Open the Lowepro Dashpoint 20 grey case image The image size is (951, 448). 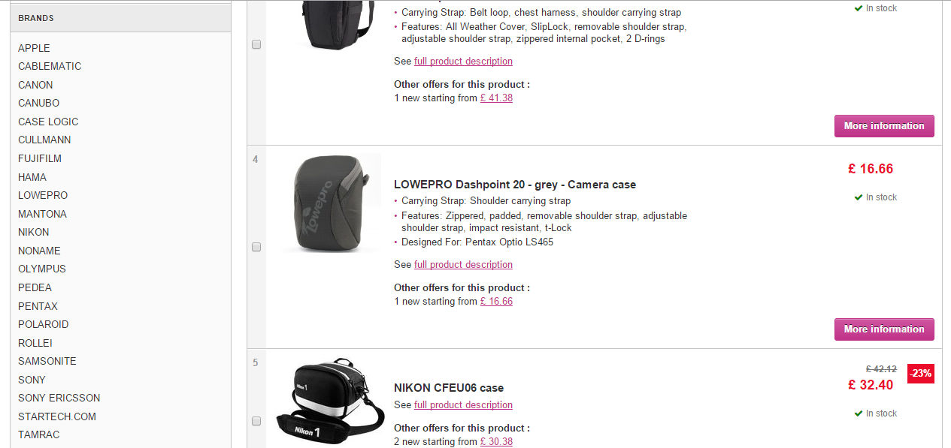coord(332,203)
